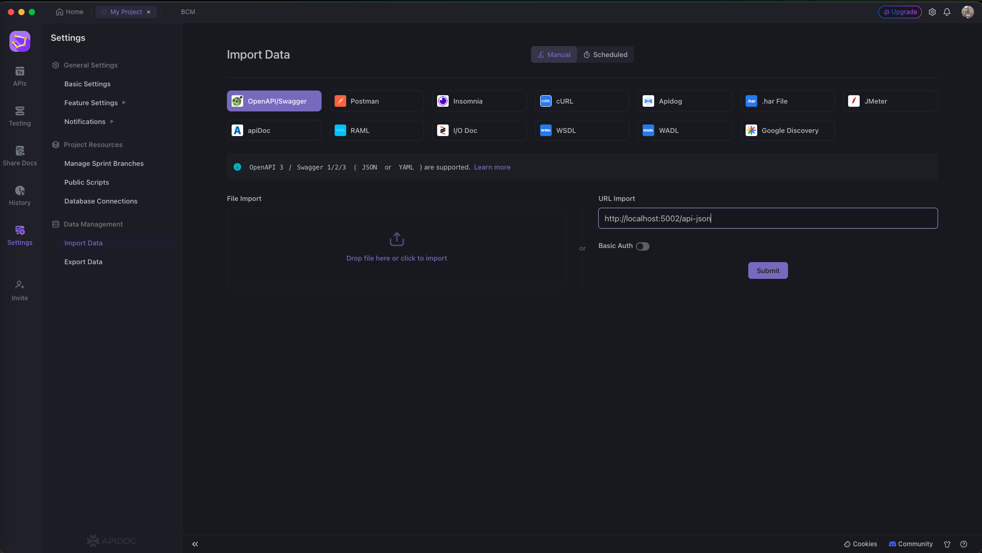Click the Submit button
This screenshot has height=553, width=982.
point(768,270)
